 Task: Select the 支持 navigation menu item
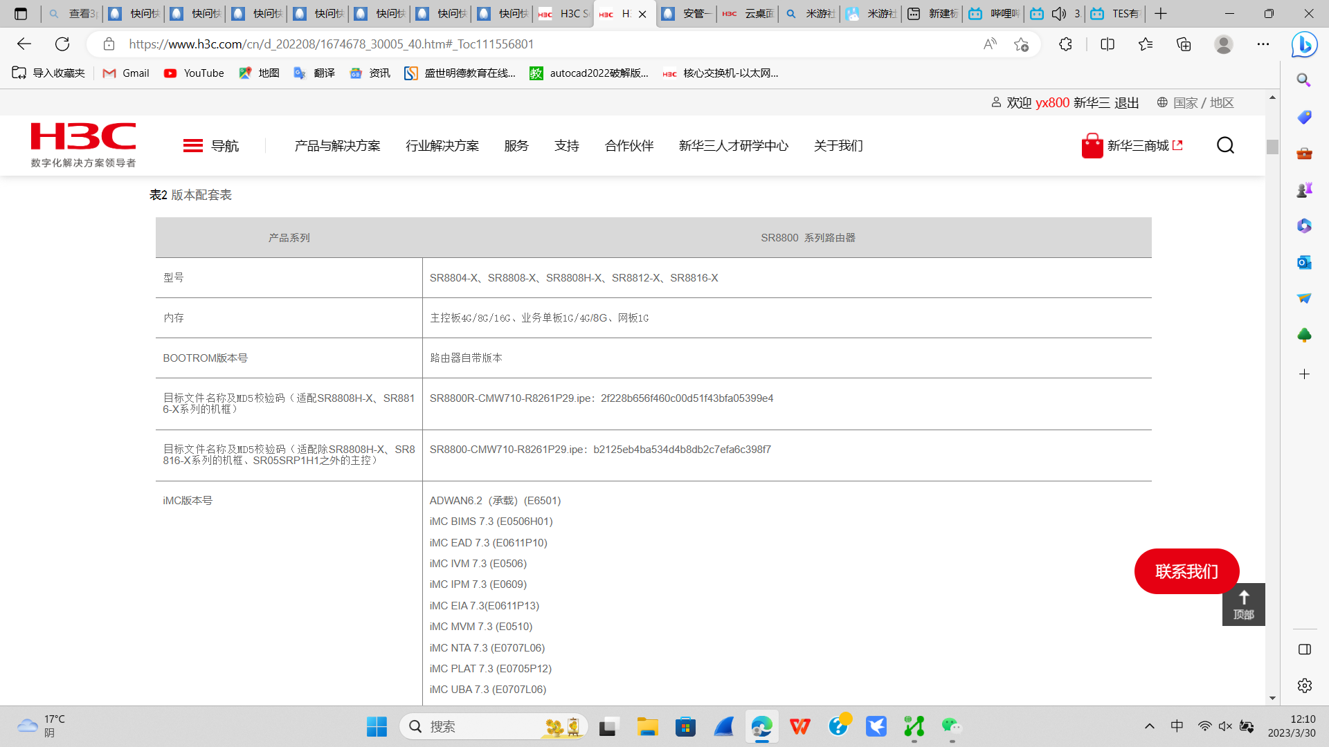566,145
